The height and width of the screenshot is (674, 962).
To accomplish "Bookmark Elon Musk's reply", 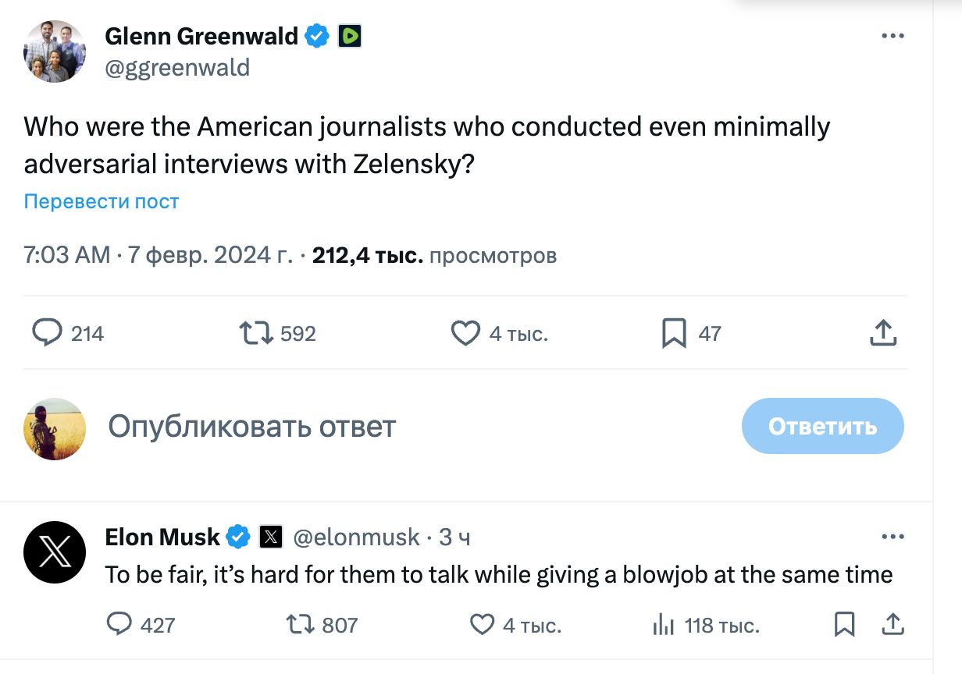I will [844, 624].
